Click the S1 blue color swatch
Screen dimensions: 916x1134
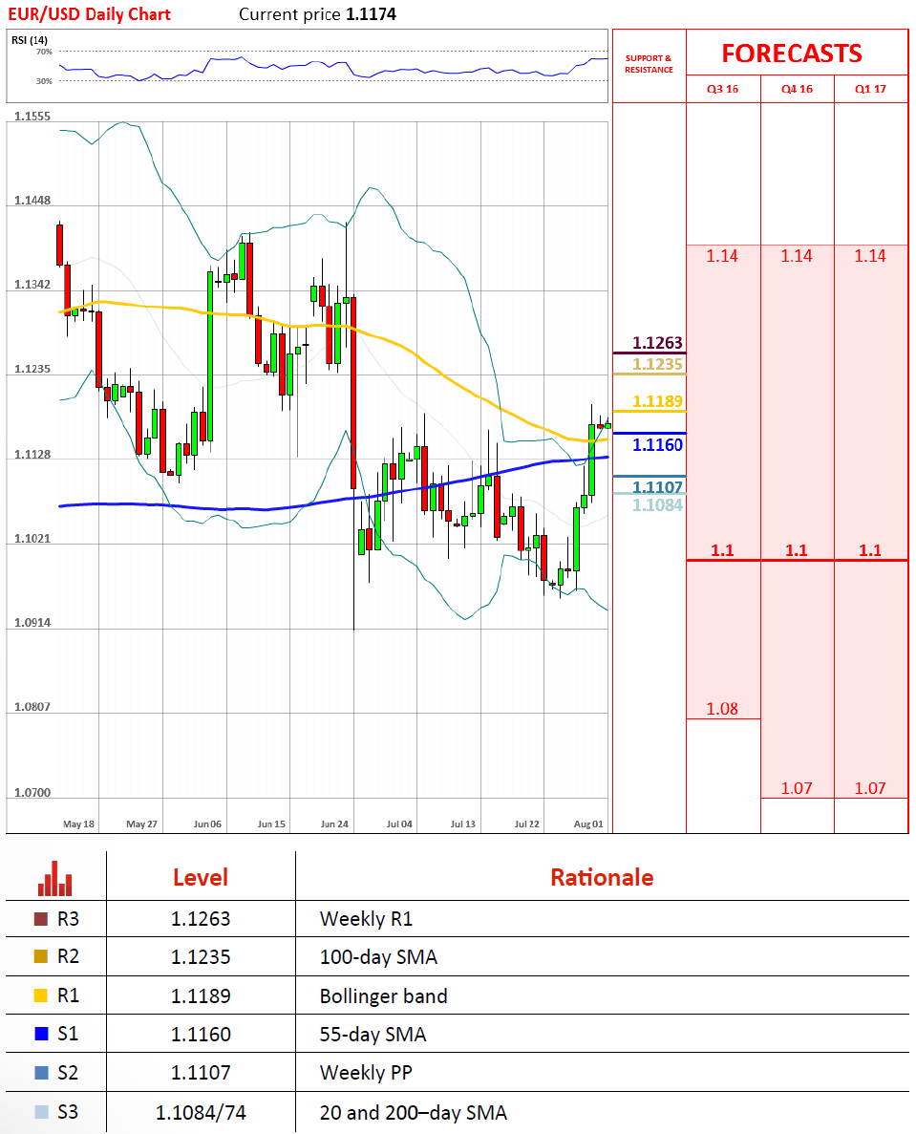[41, 1034]
